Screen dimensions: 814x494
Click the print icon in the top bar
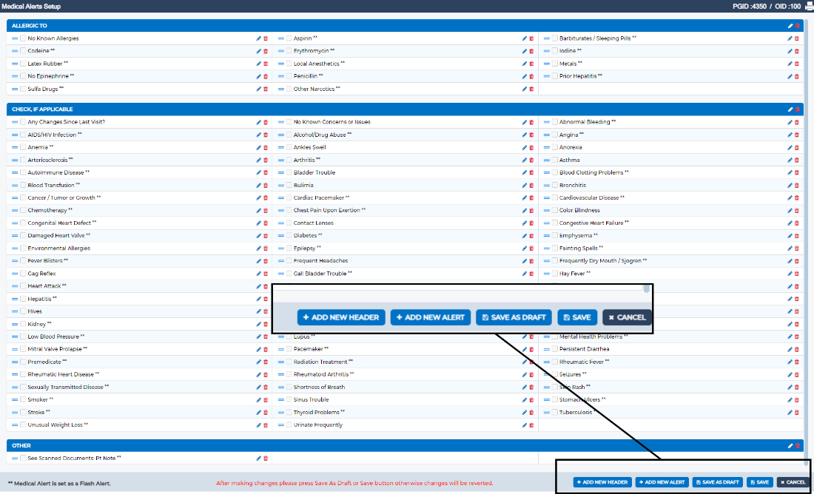(808, 6)
